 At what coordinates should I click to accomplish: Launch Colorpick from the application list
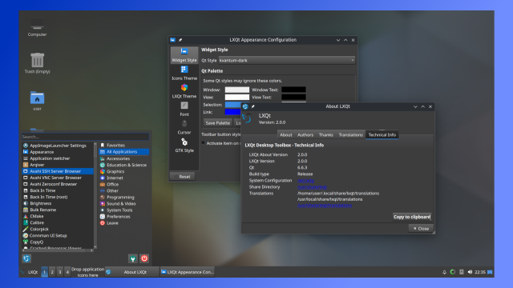point(58,230)
